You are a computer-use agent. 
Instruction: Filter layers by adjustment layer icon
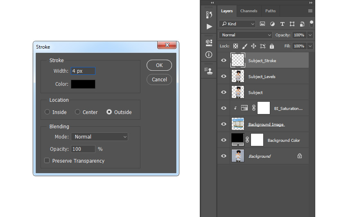click(x=272, y=24)
